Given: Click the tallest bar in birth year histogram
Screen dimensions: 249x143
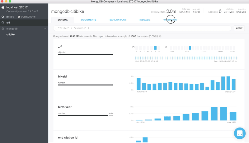Looking at the screenshot, I should (x=223, y=114).
